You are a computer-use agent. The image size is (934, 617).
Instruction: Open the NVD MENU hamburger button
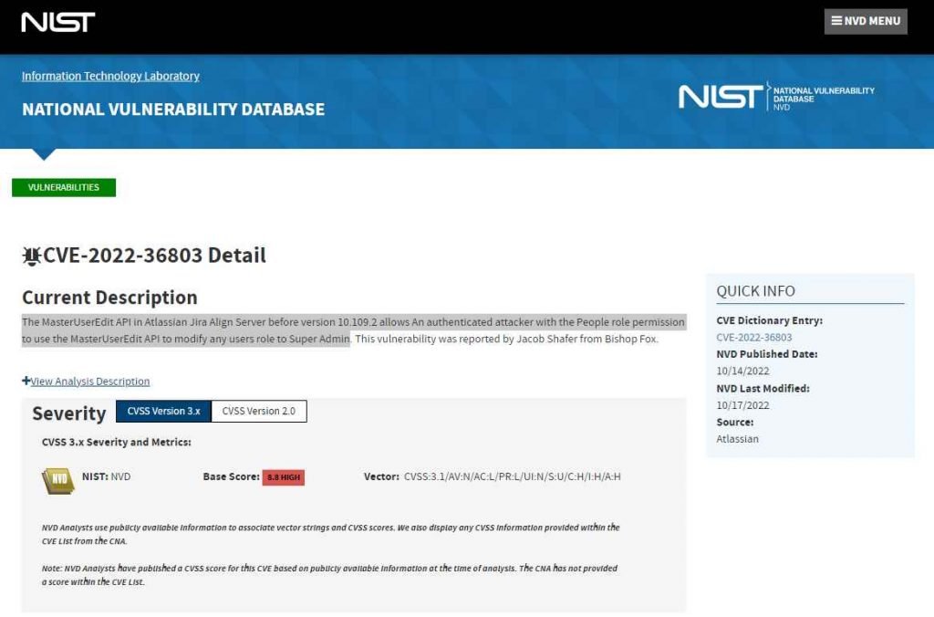[x=866, y=22]
